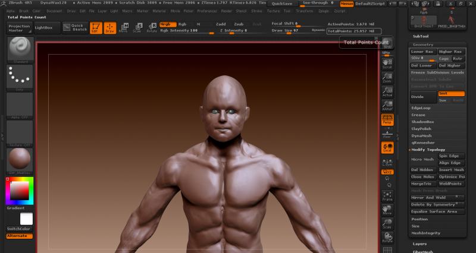Open the Tool menu
This screenshot has height=253, width=476.
[287, 11]
